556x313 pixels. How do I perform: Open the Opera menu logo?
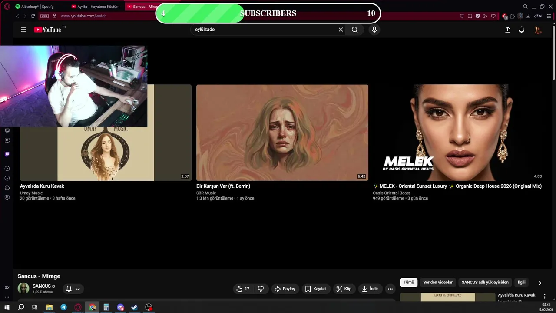7,7
